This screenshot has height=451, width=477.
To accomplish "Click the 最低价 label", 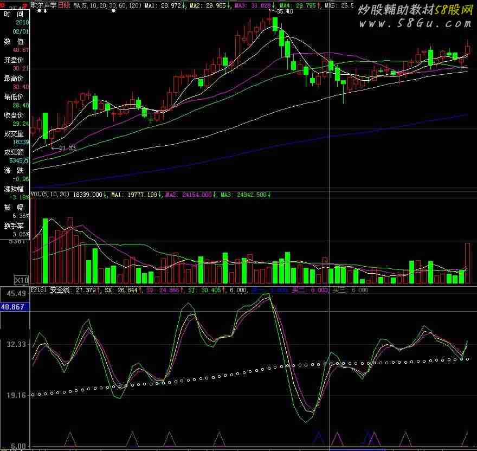I will point(14,97).
